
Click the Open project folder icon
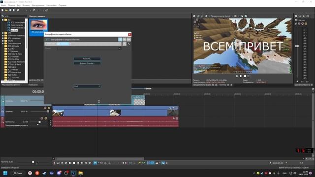tap(6, 10)
